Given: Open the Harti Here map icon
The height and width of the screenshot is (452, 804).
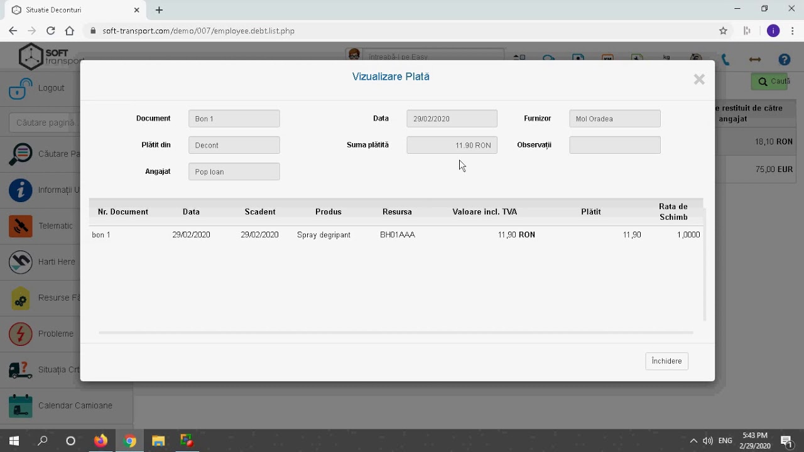Looking at the screenshot, I should coord(20,262).
